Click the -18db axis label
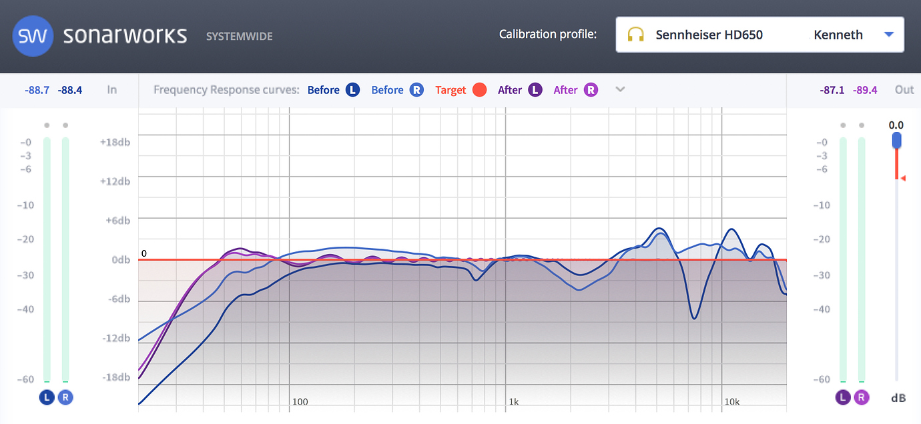The width and height of the screenshot is (921, 424). 116,377
